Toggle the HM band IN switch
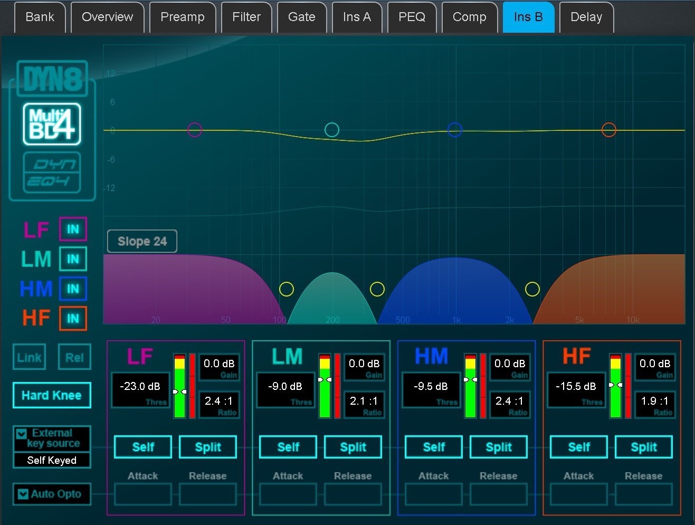 click(73, 289)
